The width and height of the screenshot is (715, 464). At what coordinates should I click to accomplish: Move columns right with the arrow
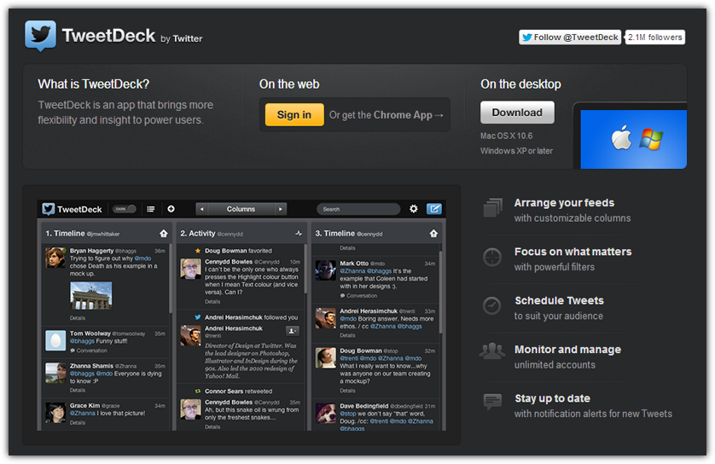(281, 209)
